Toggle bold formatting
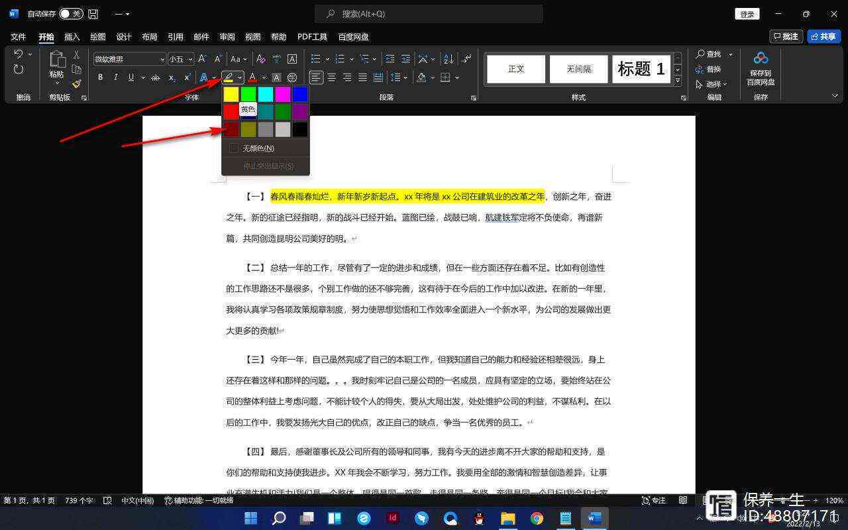The image size is (848, 530). pyautogui.click(x=101, y=78)
